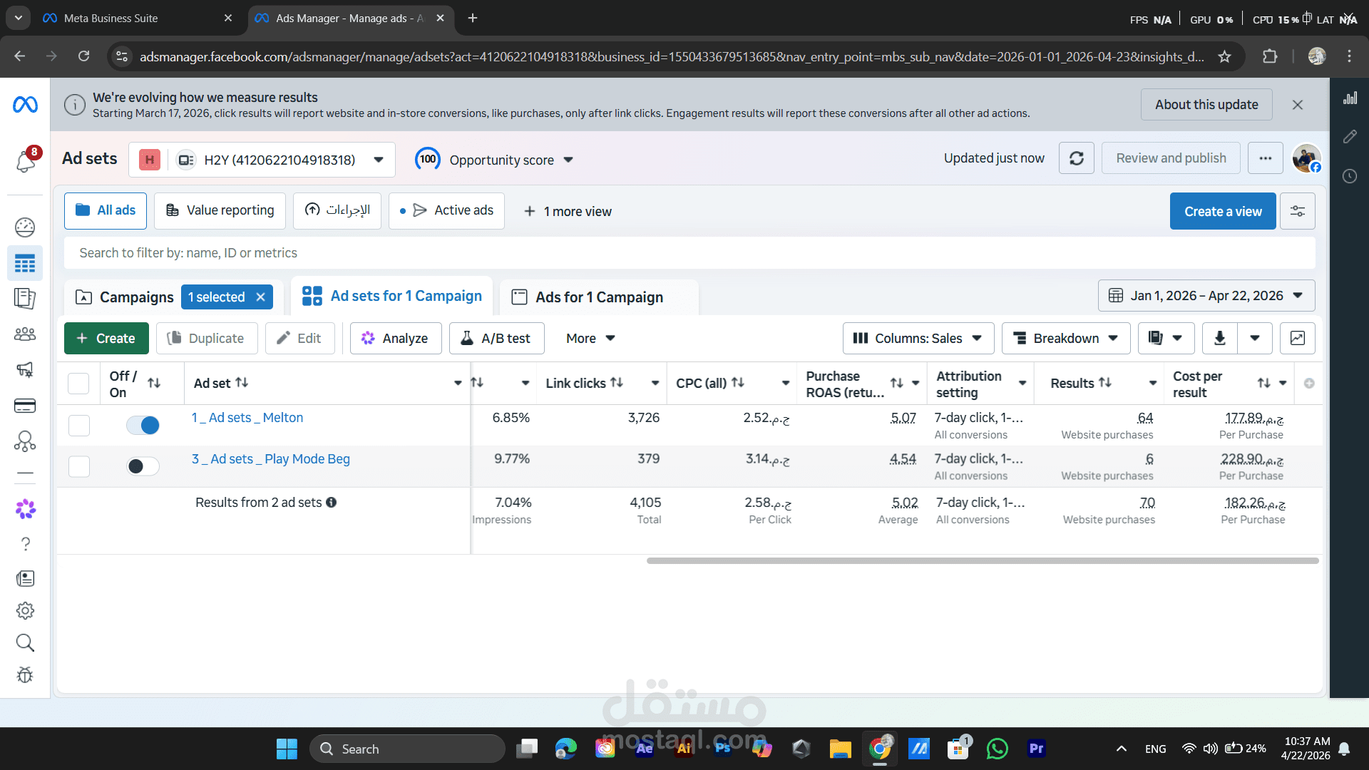Open the date range picker dropdown
Viewport: 1369px width, 770px height.
click(1206, 296)
